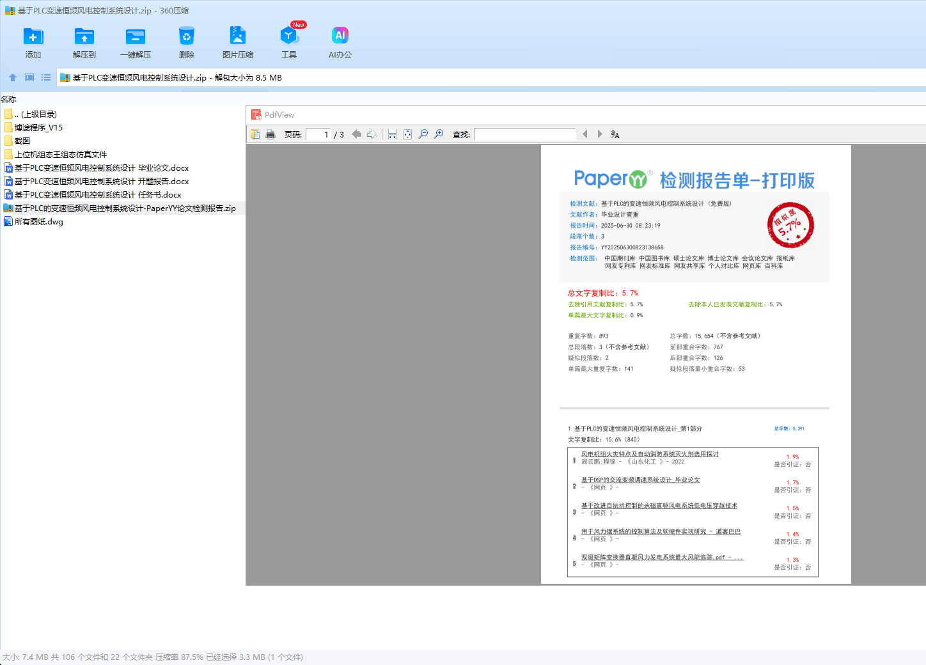Click the 疑似段落数: 2 entry
This screenshot has width=926, height=665.
click(588, 357)
